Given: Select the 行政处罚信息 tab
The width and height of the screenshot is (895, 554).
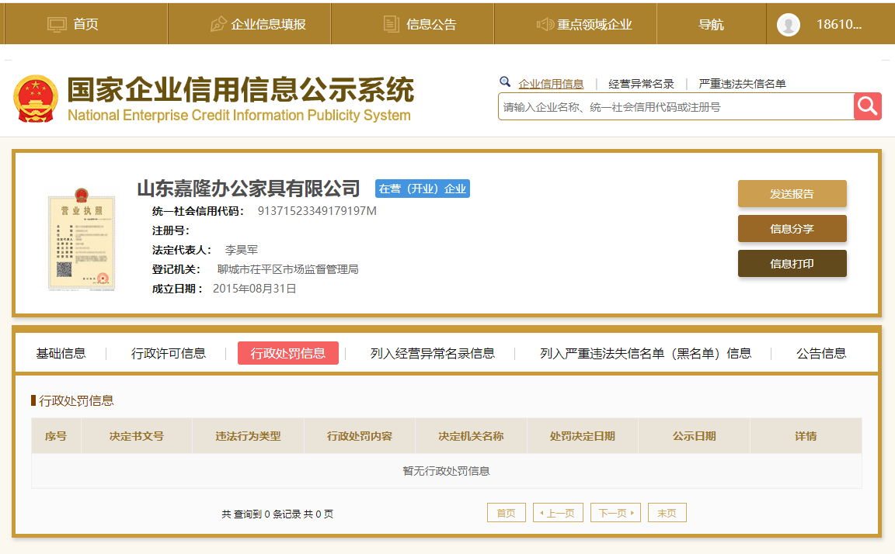Looking at the screenshot, I should tap(287, 353).
